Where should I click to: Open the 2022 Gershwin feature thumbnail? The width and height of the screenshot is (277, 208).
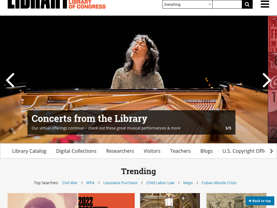point(71,201)
